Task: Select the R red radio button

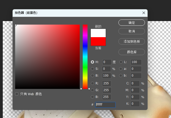Action: 92,83
